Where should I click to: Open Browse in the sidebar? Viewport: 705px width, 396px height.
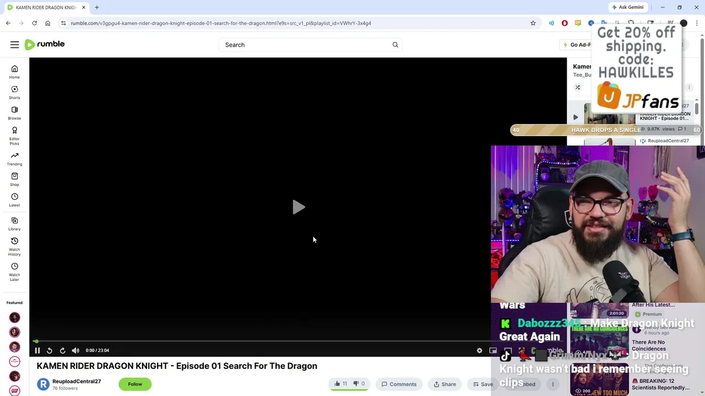pyautogui.click(x=14, y=113)
